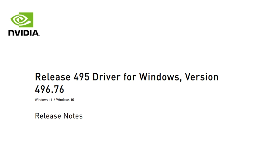Select the word "Release" in main title
This screenshot has width=256, height=166.
click(53, 77)
